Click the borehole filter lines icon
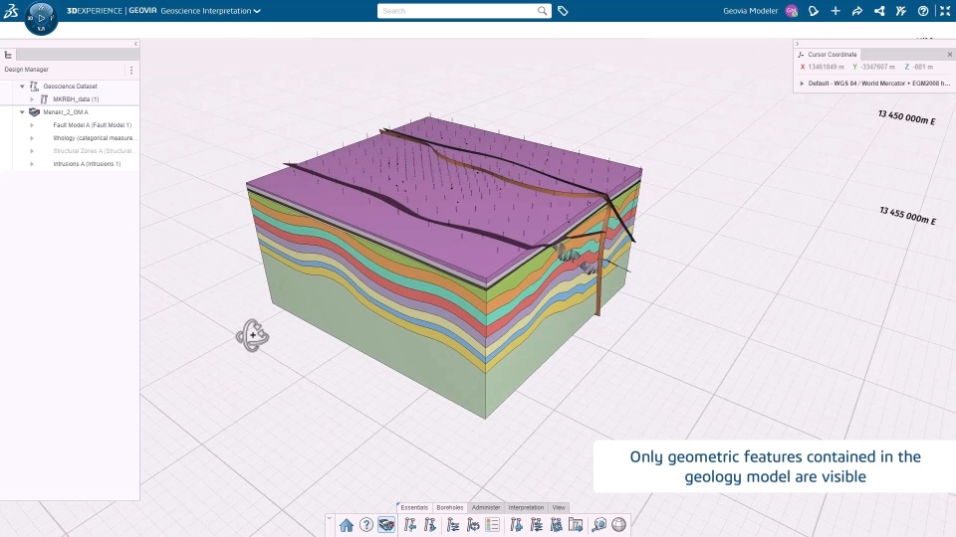 537,525
